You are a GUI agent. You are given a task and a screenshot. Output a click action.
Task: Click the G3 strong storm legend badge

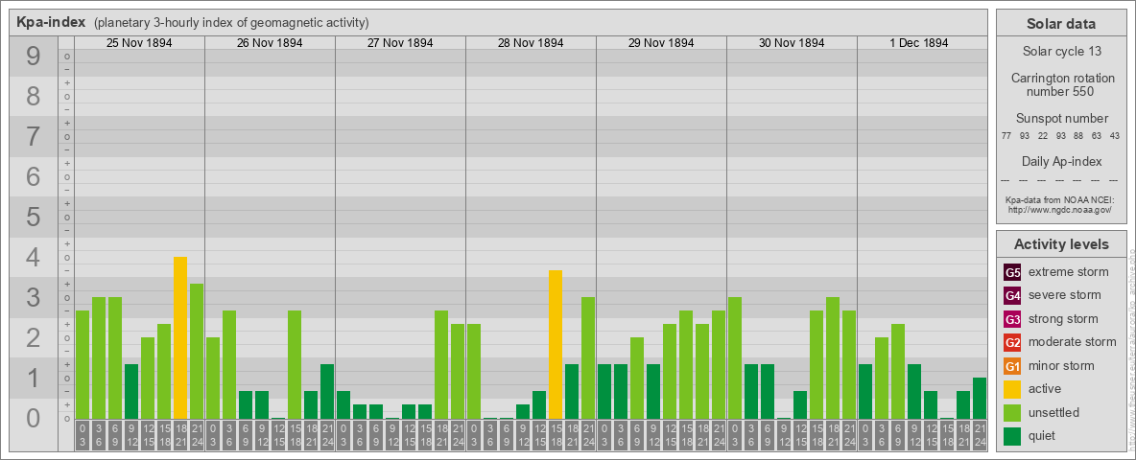pyautogui.click(x=1012, y=319)
